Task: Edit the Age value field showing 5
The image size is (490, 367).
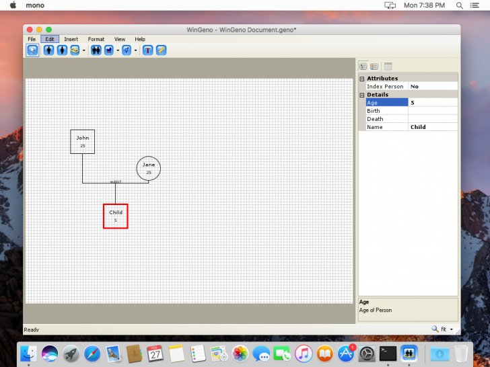Action: pyautogui.click(x=433, y=103)
